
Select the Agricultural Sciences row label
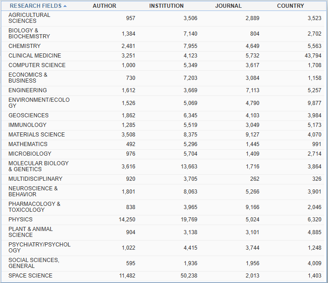[x=29, y=18]
